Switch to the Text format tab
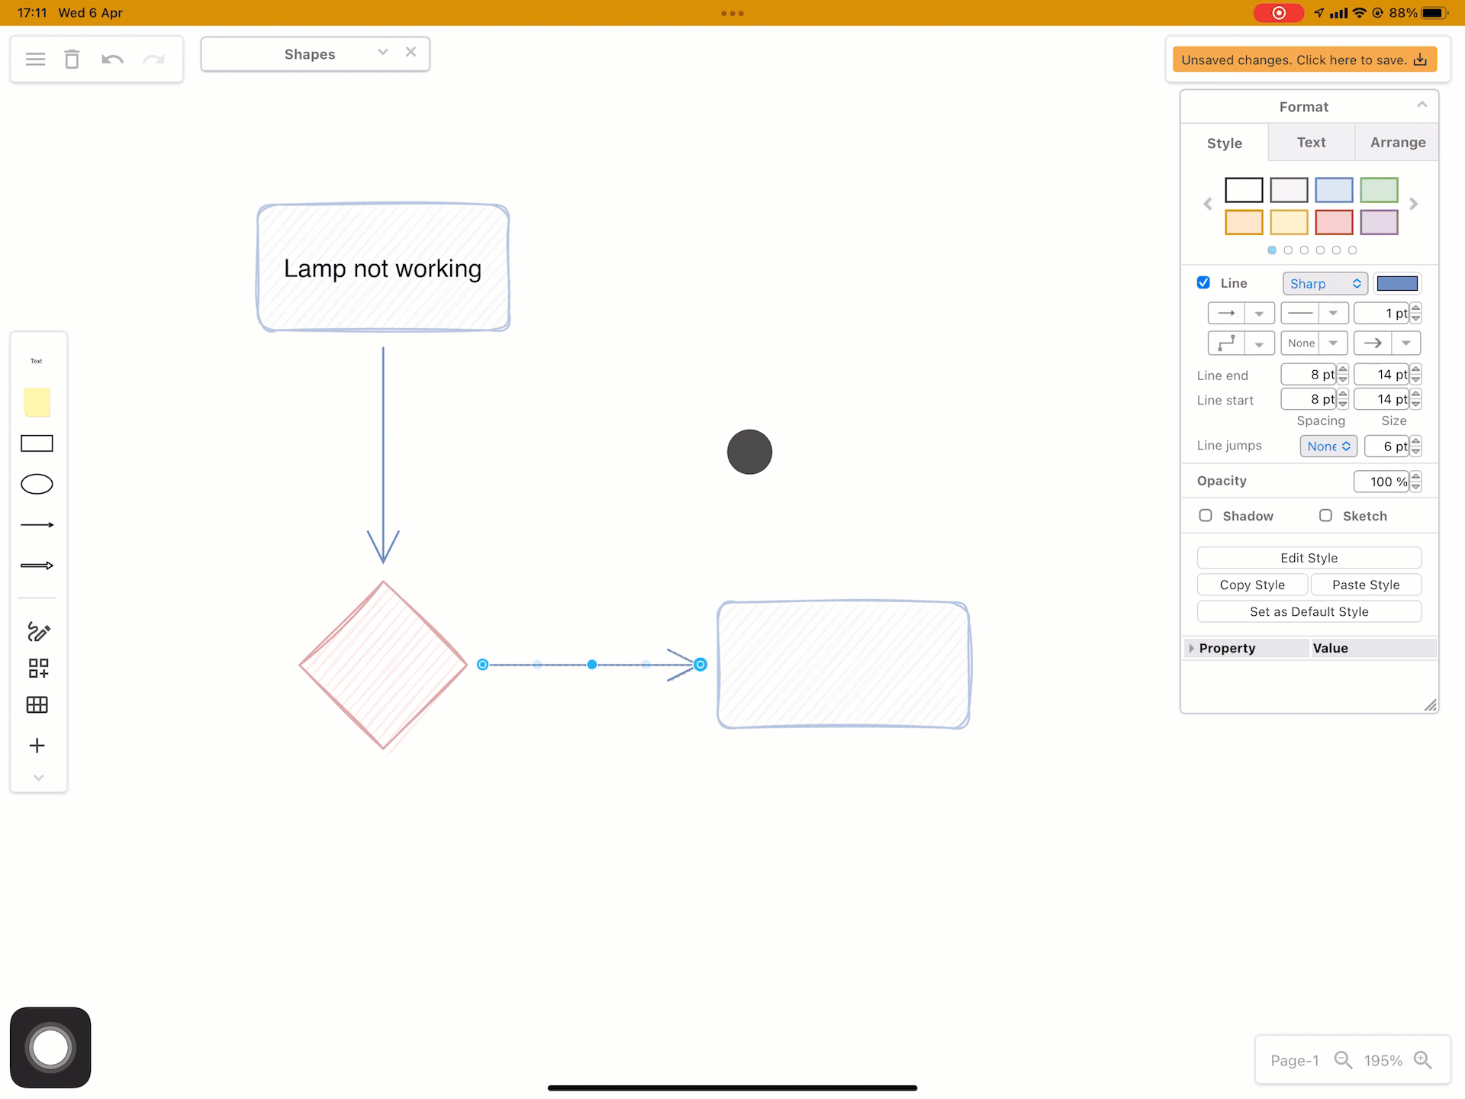Image resolution: width=1465 pixels, height=1099 pixels. pos(1309,142)
